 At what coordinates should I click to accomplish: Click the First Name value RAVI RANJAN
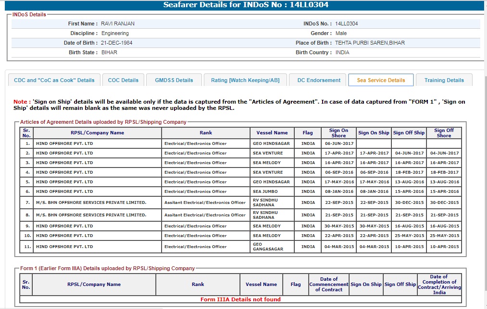point(118,24)
